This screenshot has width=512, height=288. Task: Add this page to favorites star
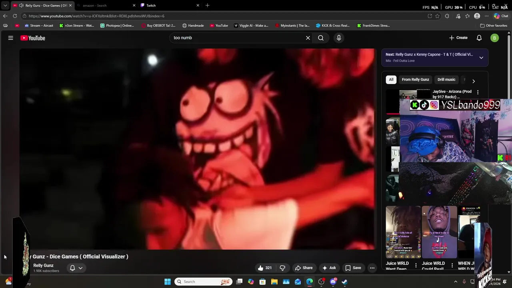(438, 16)
